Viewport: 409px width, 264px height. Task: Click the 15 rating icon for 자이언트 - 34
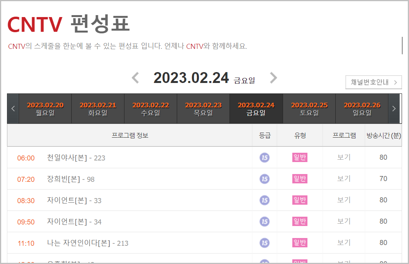click(264, 222)
